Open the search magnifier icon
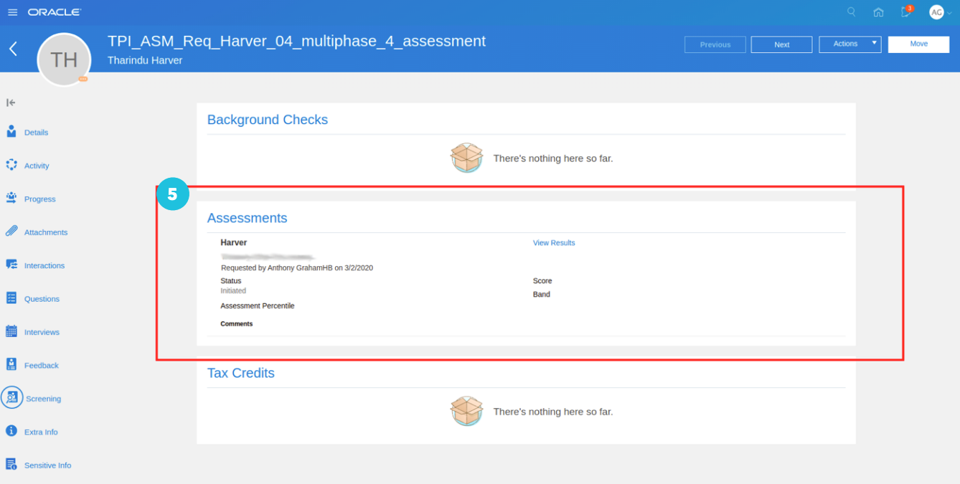960x484 pixels. [852, 12]
